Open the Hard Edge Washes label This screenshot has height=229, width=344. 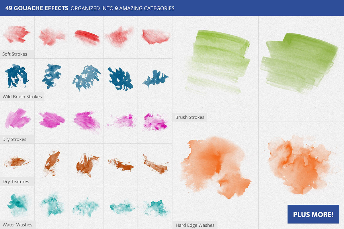[195, 225]
